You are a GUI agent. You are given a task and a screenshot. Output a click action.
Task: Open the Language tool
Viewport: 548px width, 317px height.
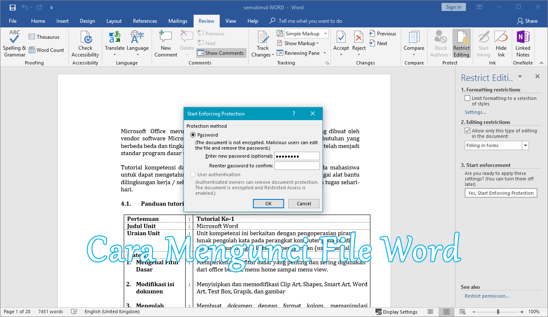138,43
